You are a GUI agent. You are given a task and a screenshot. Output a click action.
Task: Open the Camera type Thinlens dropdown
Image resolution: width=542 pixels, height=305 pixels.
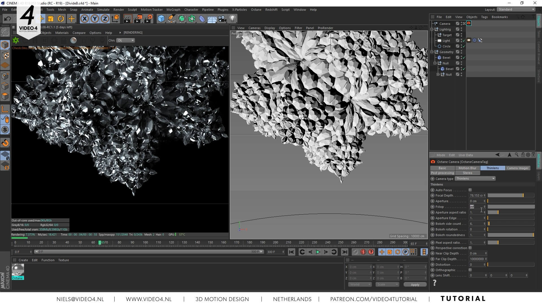coord(475,178)
